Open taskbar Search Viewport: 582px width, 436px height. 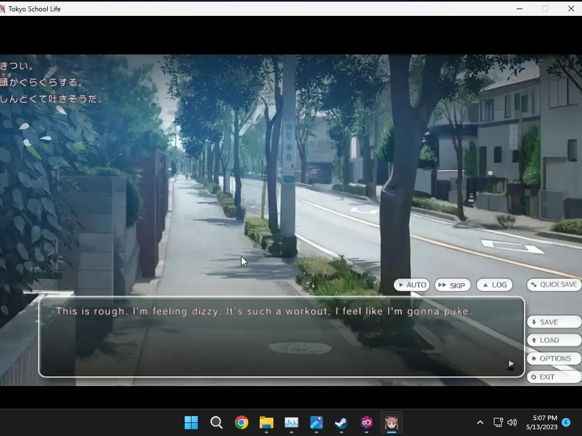click(216, 422)
